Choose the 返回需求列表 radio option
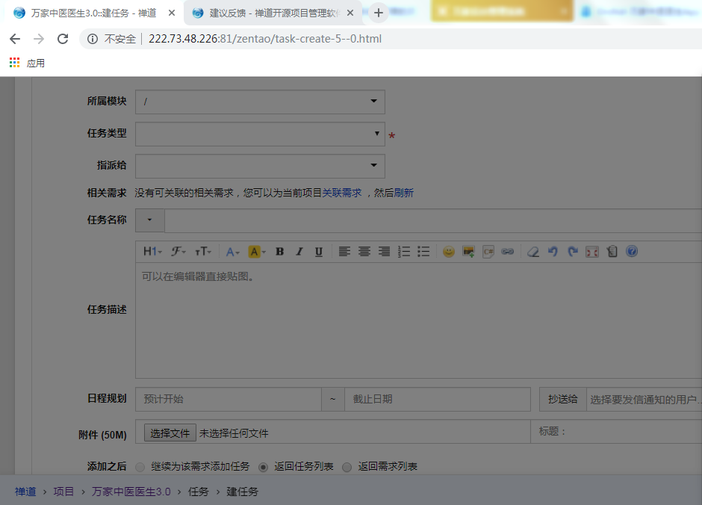This screenshot has height=505, width=702. coord(347,467)
